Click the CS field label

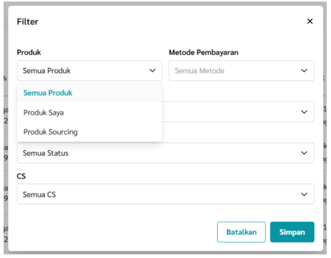tap(21, 176)
